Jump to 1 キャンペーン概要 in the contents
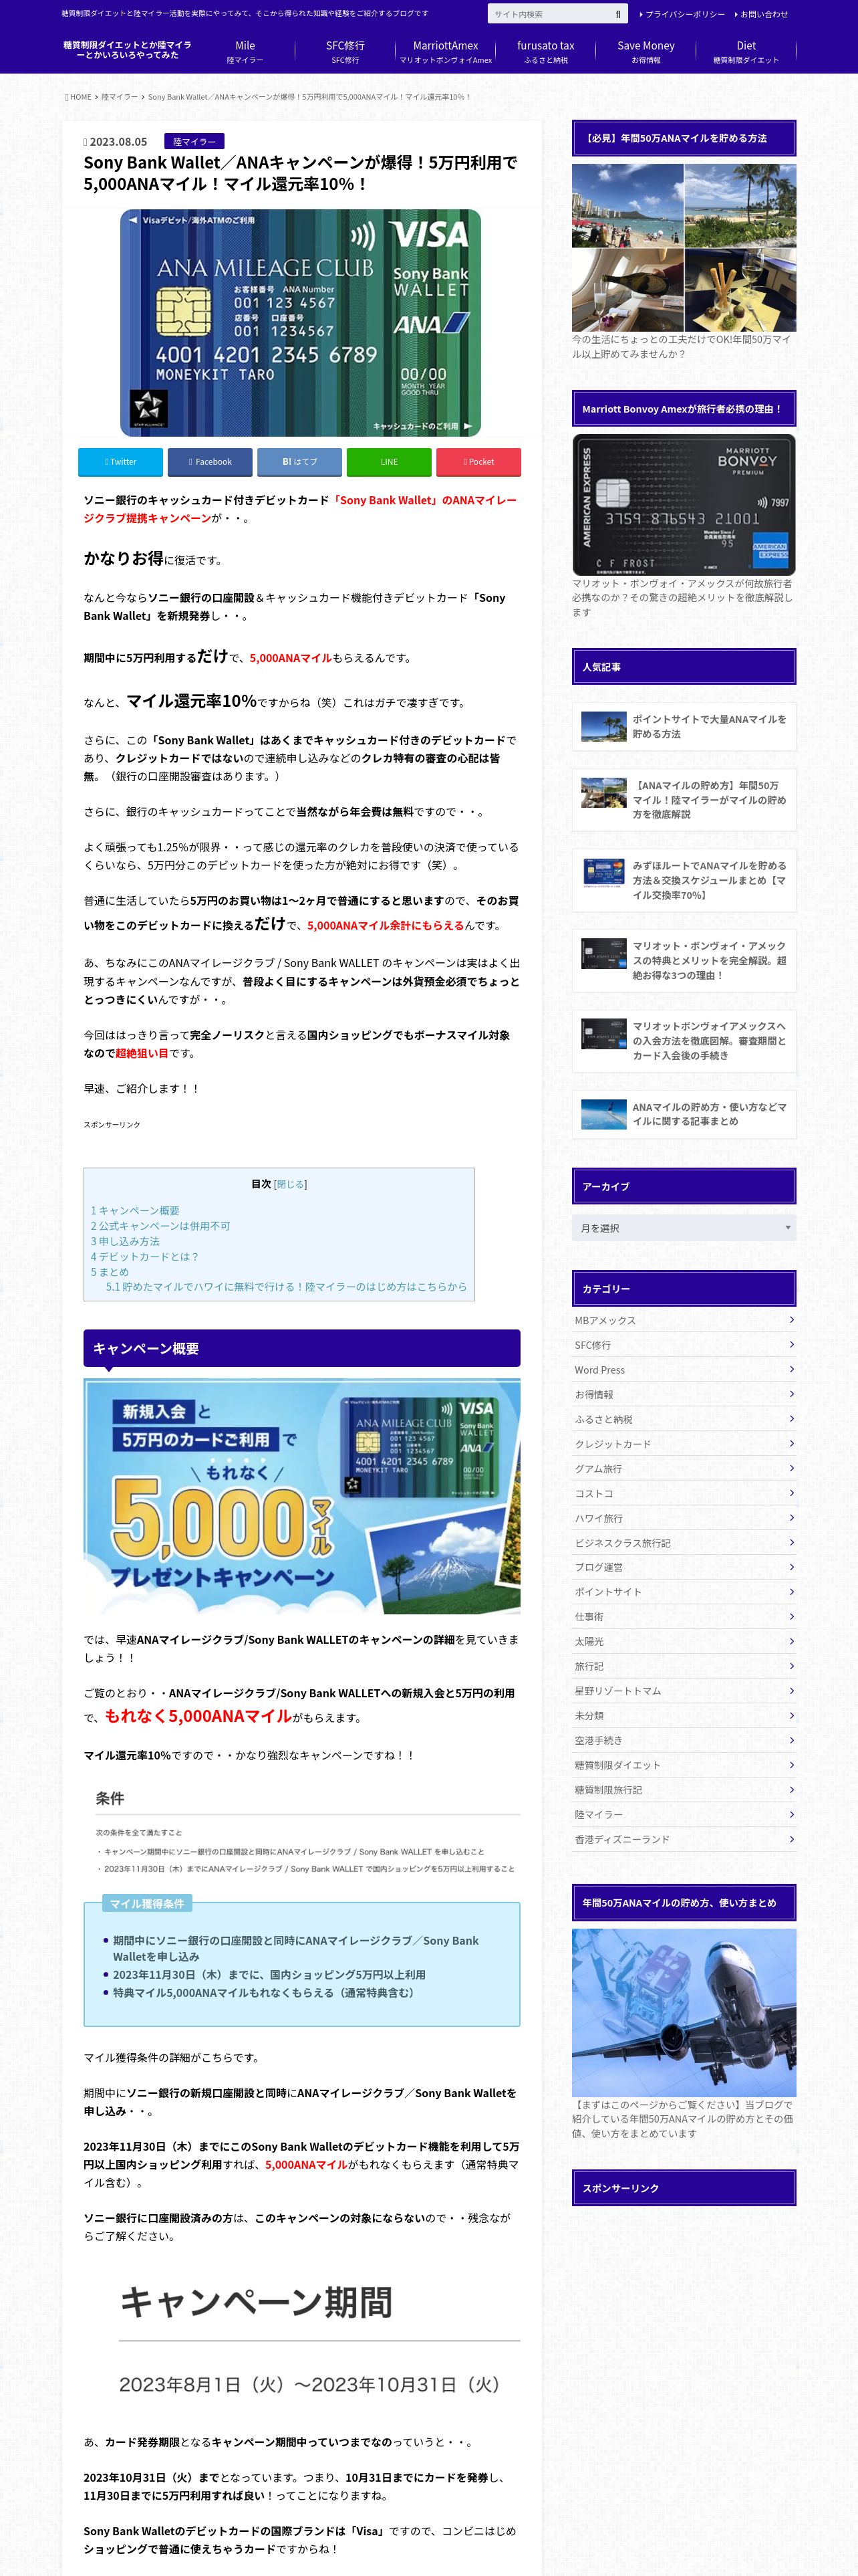 point(135,1210)
